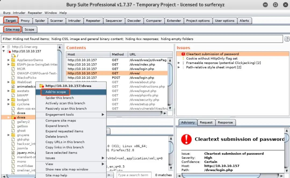Select Spider this branch
The image size is (290, 178).
[71, 98]
